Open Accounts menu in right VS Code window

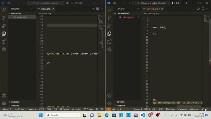[x=109, y=96]
